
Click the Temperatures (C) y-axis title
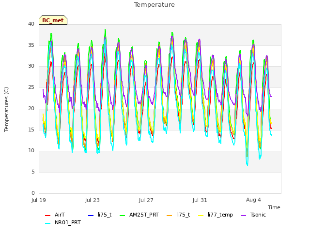pos(6,109)
